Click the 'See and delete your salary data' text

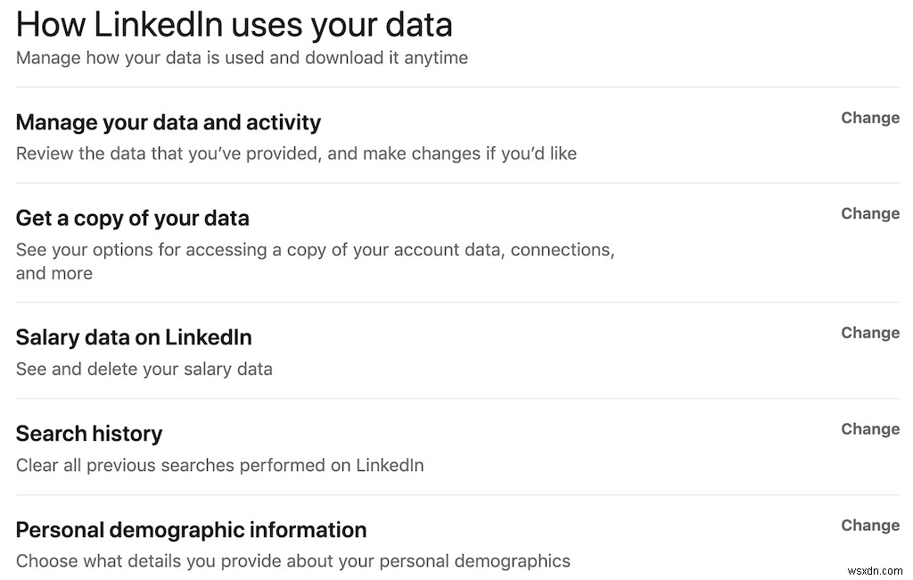pos(144,369)
